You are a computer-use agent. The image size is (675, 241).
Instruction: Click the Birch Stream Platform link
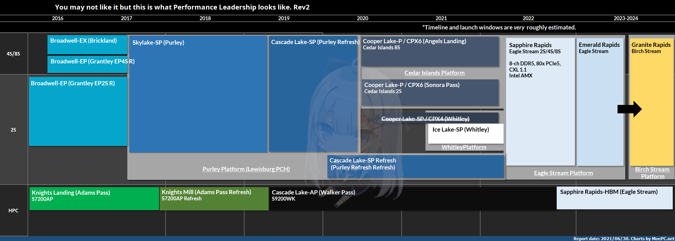click(652, 173)
